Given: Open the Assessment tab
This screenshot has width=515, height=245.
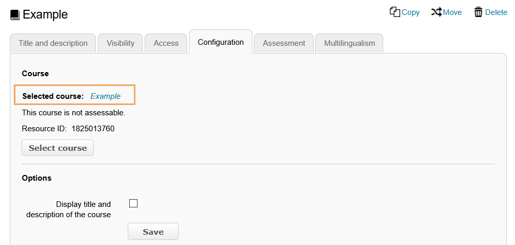Looking at the screenshot, I should [x=284, y=43].
